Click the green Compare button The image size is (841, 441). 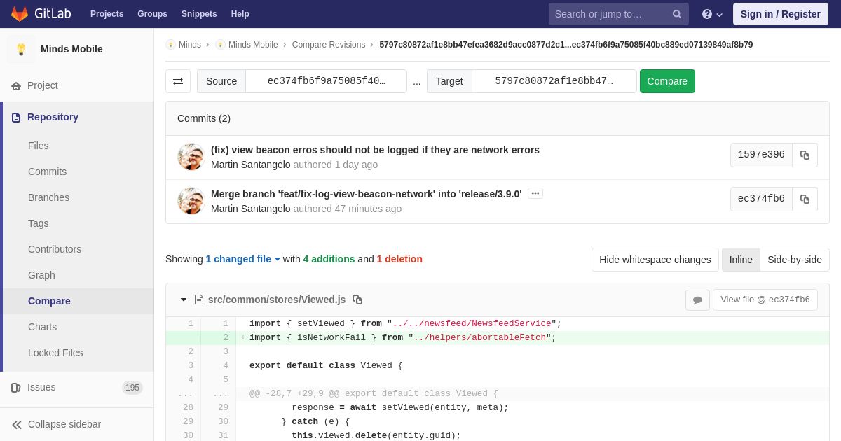click(x=667, y=81)
